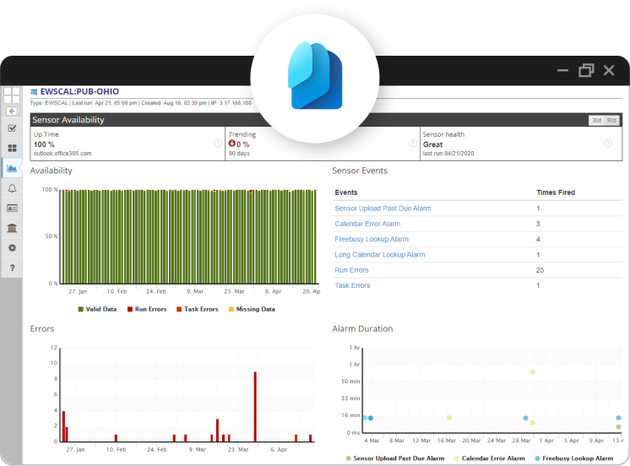Click the four-square logo at sidebar top
Image resolution: width=630 pixels, height=466 pixels.
click(x=12, y=95)
